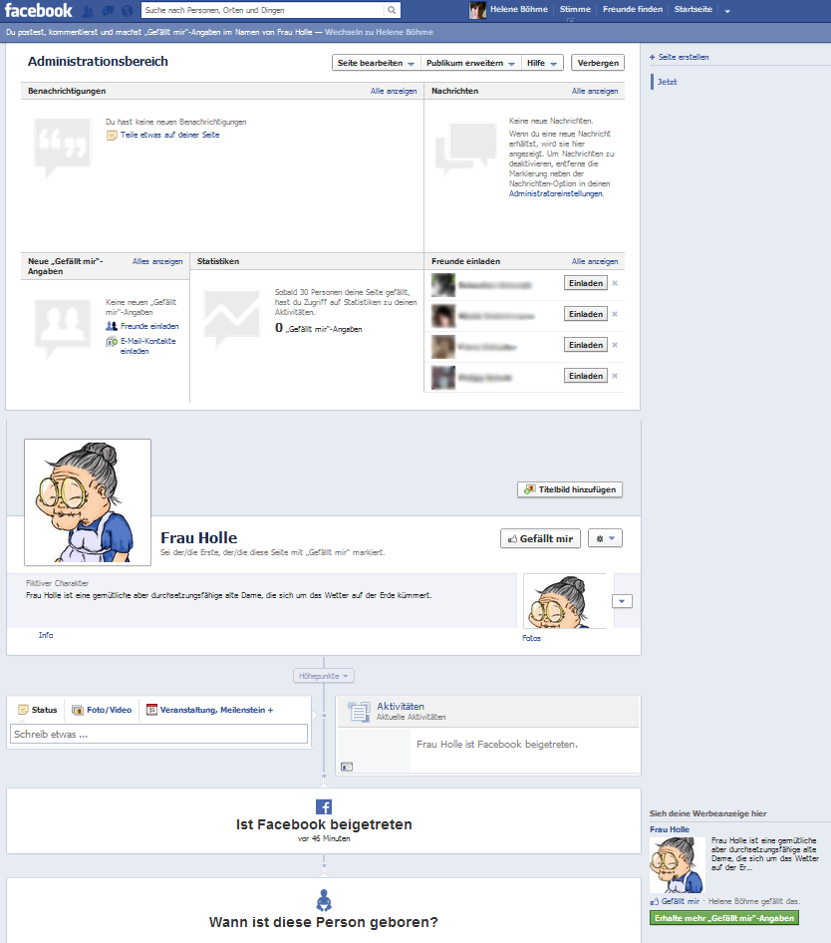Viewport: 831px width, 943px height.
Task: Open Publikum erweitern dropdown
Action: (x=471, y=63)
